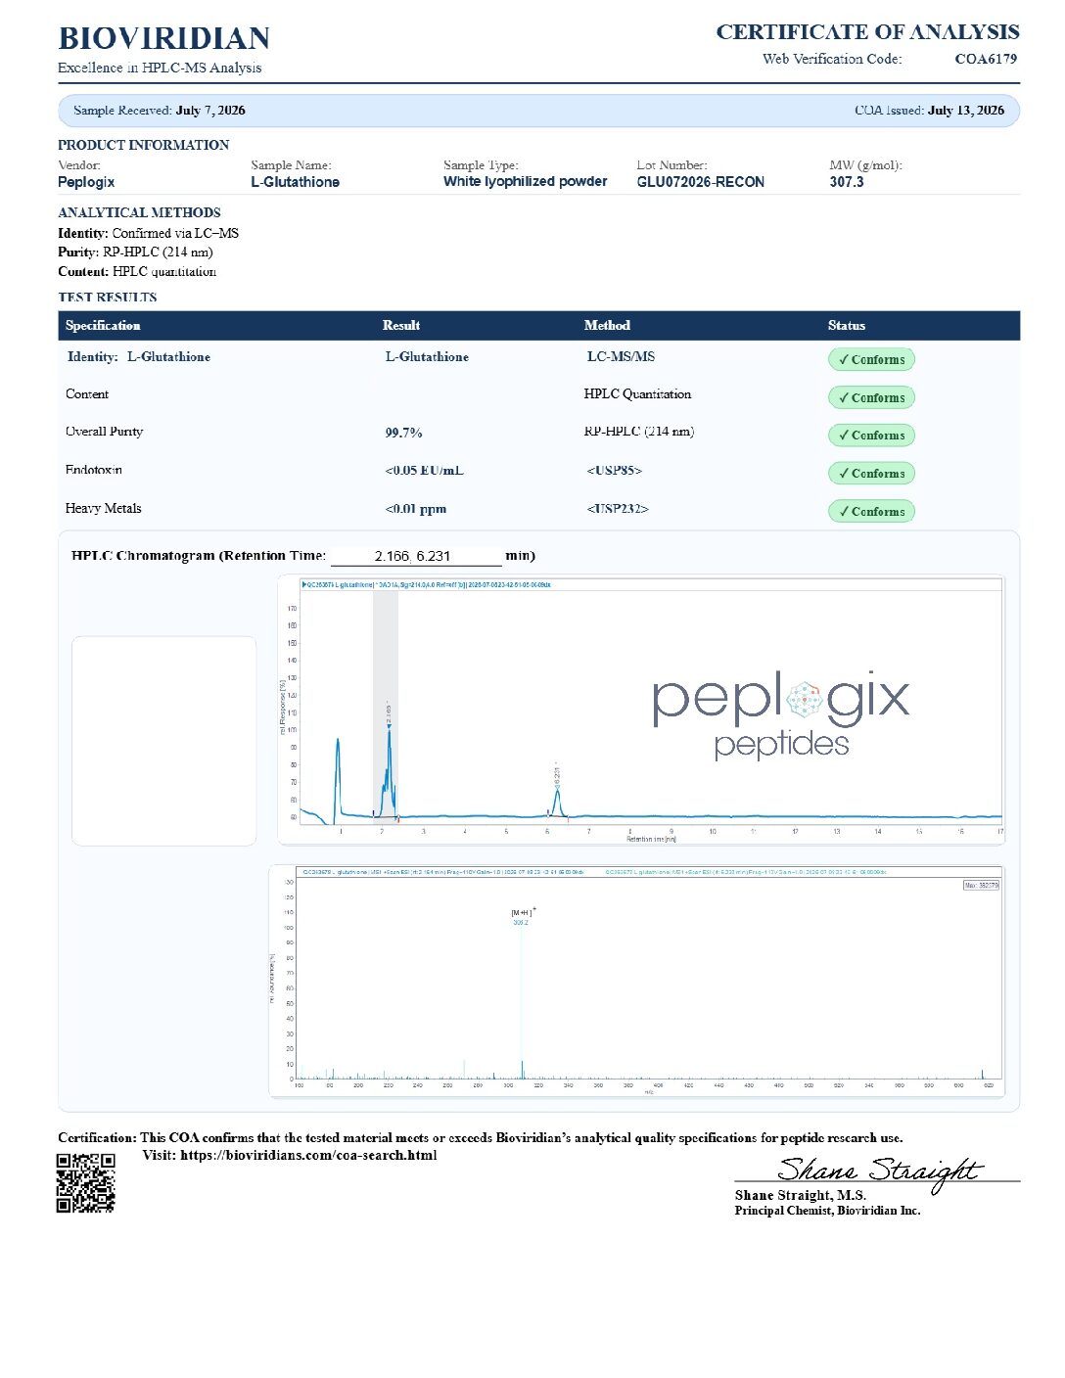
Task: Click the web verification code COA6179
Action: 986,59
